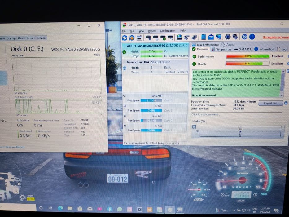This screenshot has width=289, height=217.
Task: Open configuration via the gear icon
Action: click(x=228, y=37)
